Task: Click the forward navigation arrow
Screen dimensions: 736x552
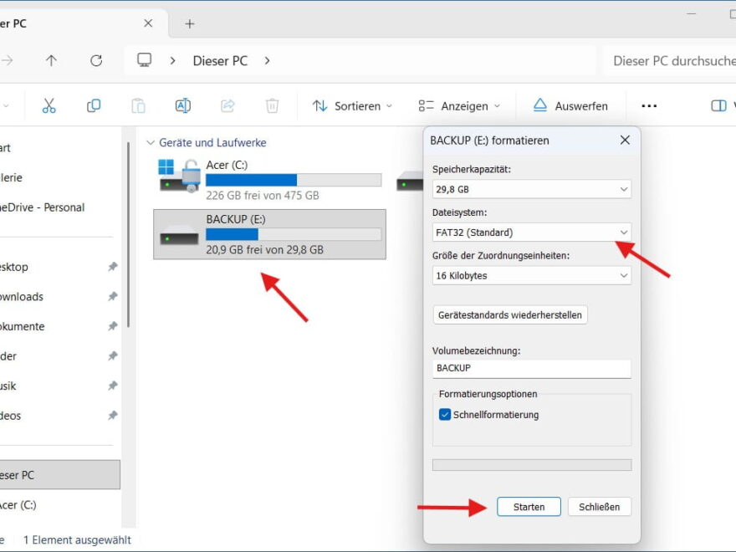Action: (7, 60)
